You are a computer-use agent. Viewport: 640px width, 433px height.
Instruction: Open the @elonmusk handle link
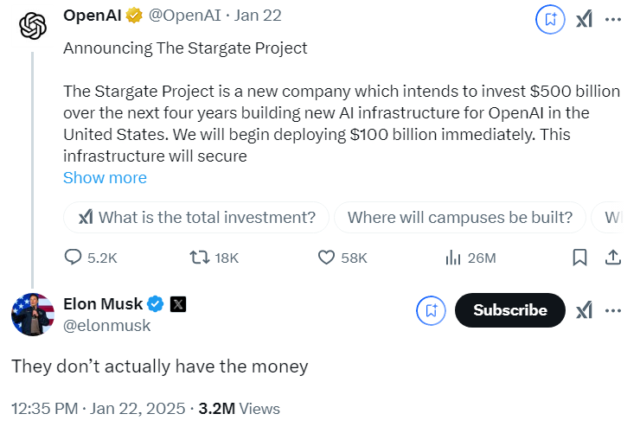click(x=107, y=326)
